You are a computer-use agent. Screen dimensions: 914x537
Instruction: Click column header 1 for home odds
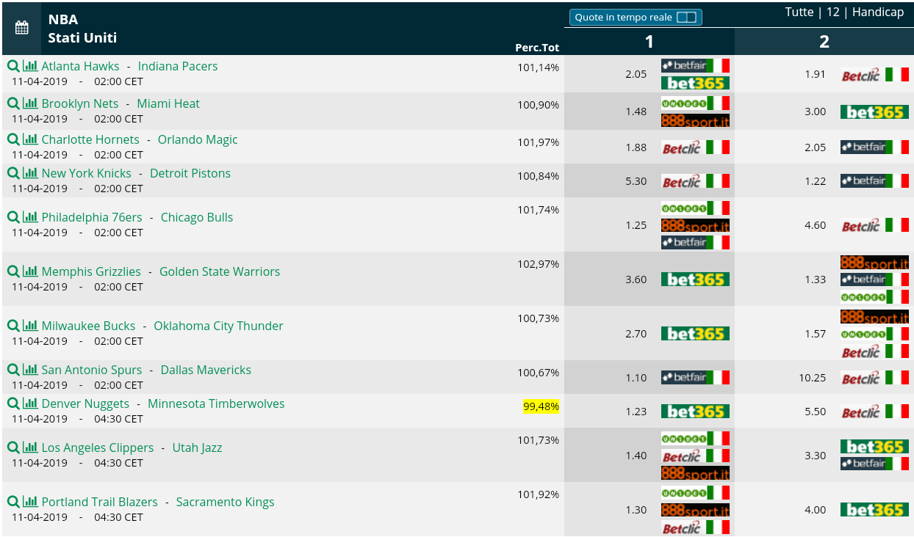[x=649, y=42]
